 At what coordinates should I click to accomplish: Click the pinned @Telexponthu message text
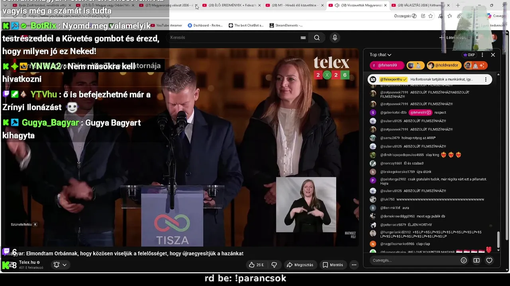441,79
